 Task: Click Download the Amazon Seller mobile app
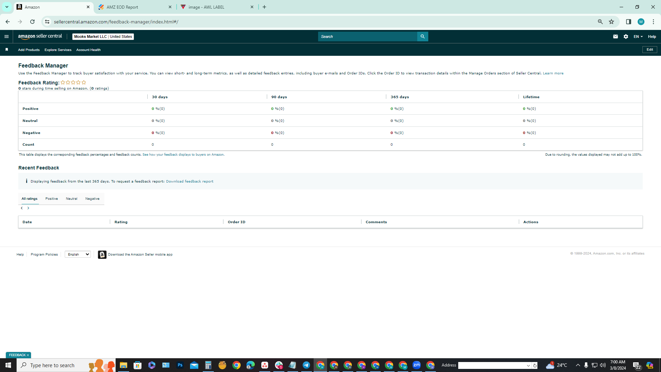pyautogui.click(x=140, y=255)
